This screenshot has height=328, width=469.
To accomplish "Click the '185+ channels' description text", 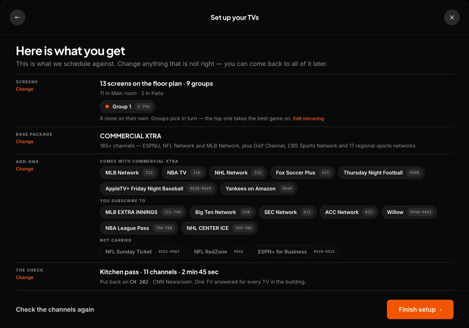I will coord(258,146).
